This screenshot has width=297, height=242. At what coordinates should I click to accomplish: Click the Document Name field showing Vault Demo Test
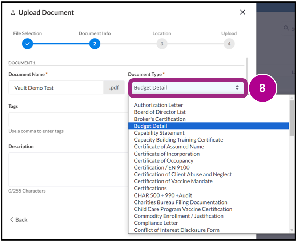56,87
